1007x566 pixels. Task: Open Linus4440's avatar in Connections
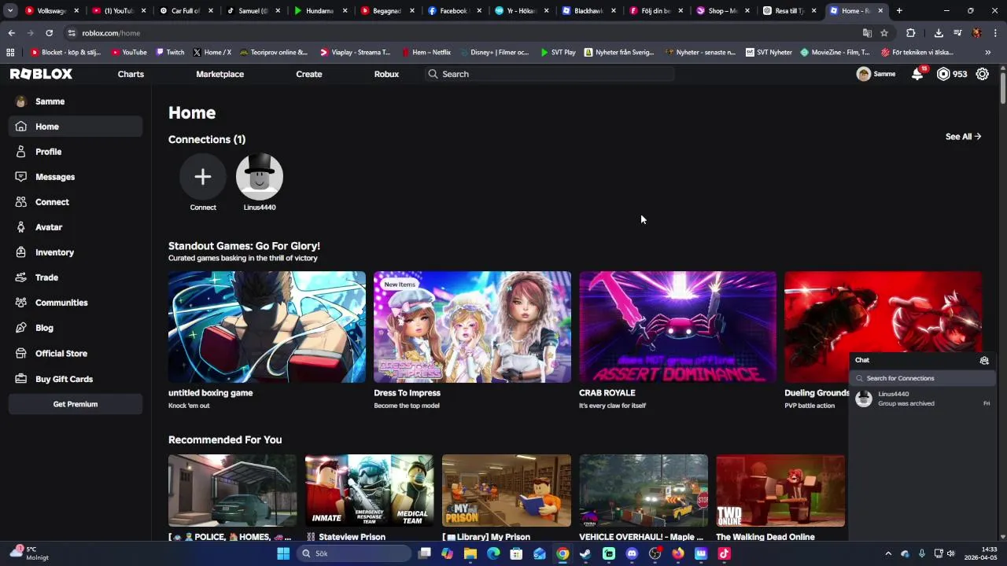pyautogui.click(x=260, y=177)
